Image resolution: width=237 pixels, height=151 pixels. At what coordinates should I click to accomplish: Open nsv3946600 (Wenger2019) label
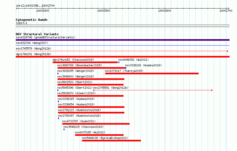(76, 76)
